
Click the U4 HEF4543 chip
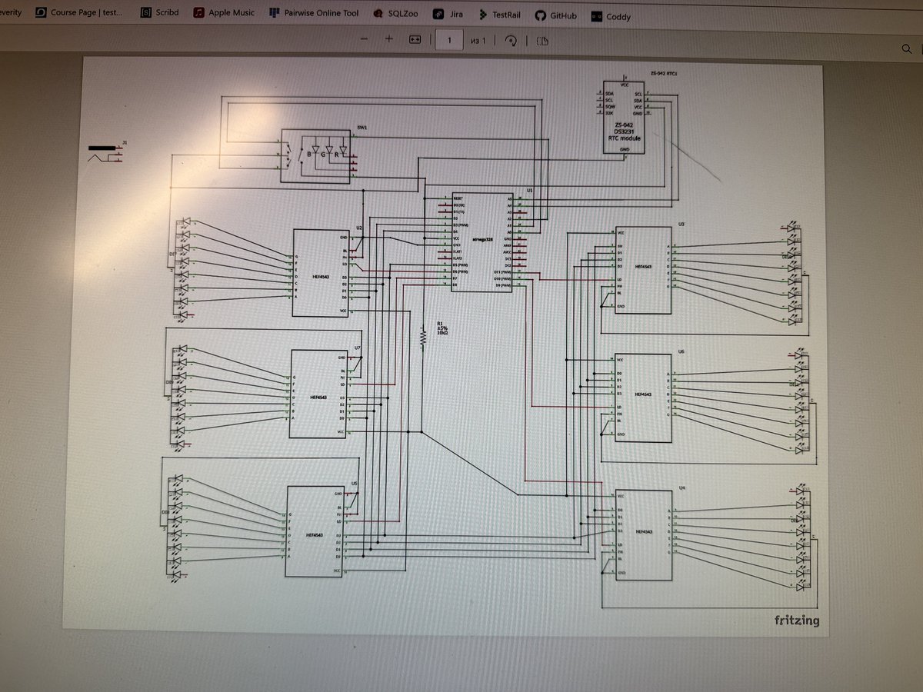coord(643,534)
